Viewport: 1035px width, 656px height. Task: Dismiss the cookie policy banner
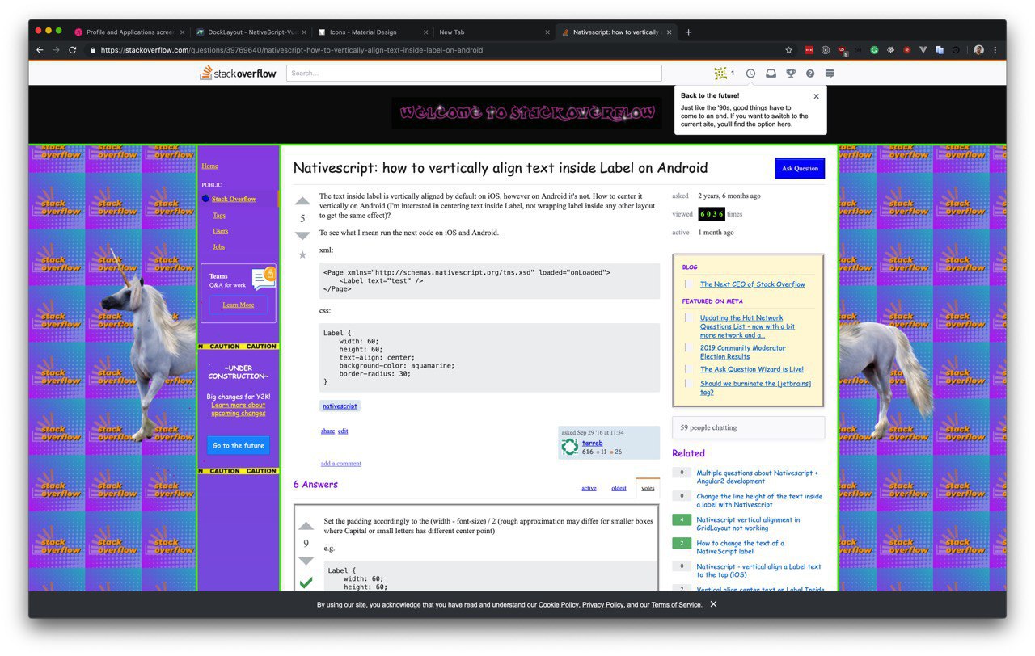pos(713,604)
